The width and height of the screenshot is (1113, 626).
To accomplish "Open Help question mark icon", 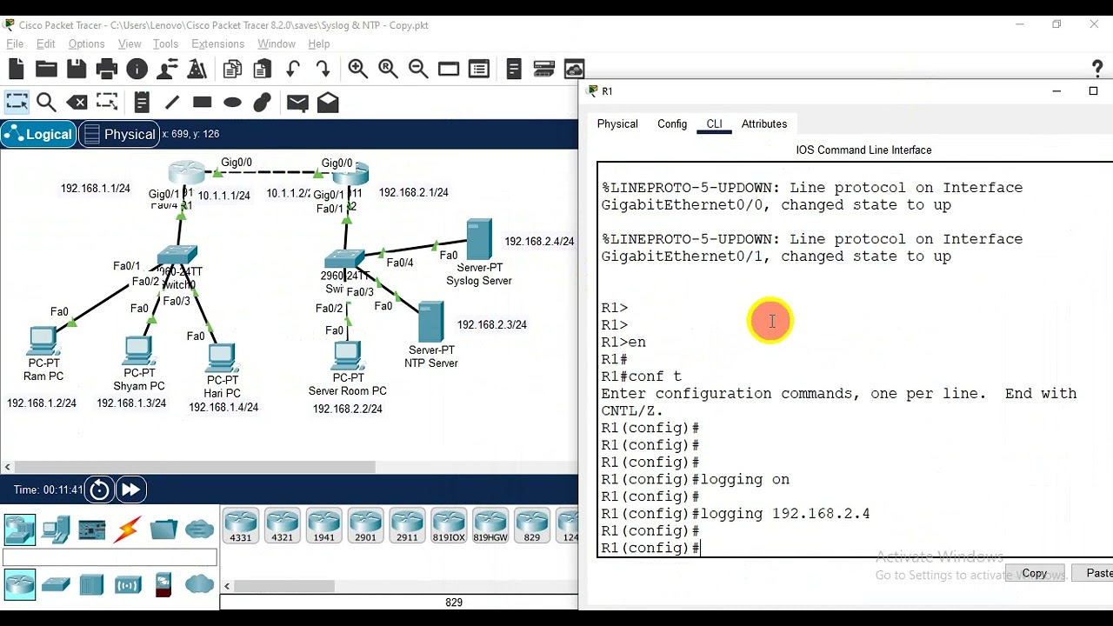I will [x=1097, y=69].
